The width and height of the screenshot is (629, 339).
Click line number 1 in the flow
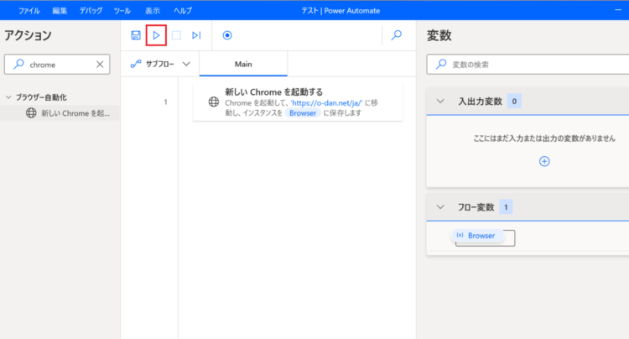(x=165, y=102)
